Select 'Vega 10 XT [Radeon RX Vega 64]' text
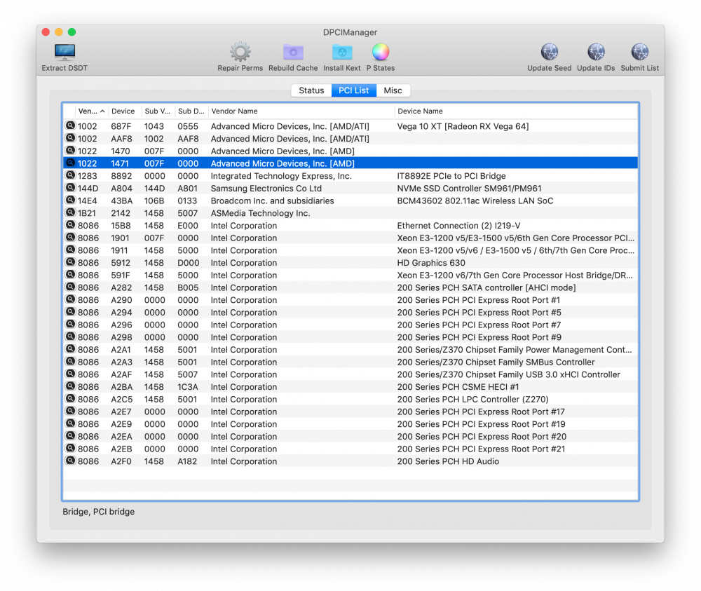The height and width of the screenshot is (591, 701). pos(463,126)
